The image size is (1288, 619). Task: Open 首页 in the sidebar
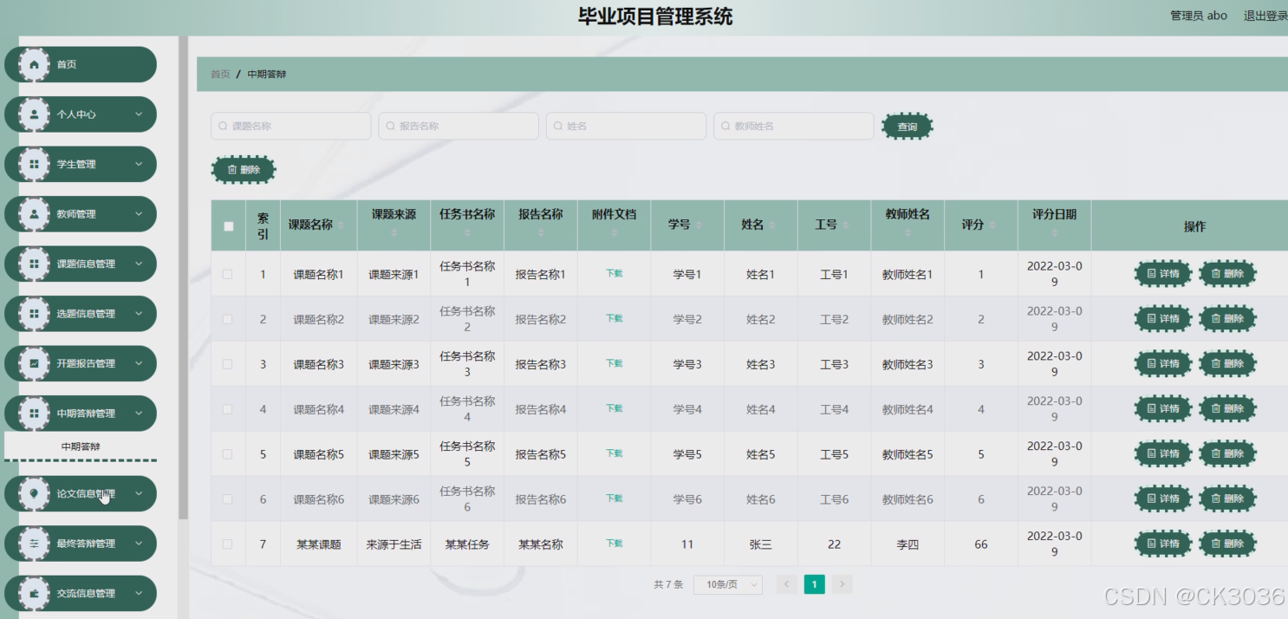point(81,64)
